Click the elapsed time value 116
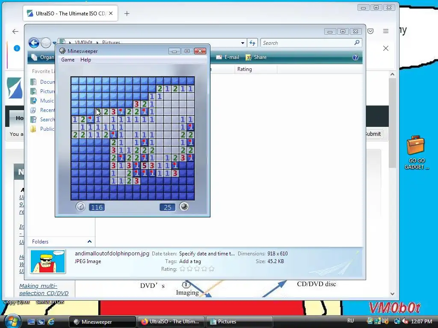 point(97,207)
